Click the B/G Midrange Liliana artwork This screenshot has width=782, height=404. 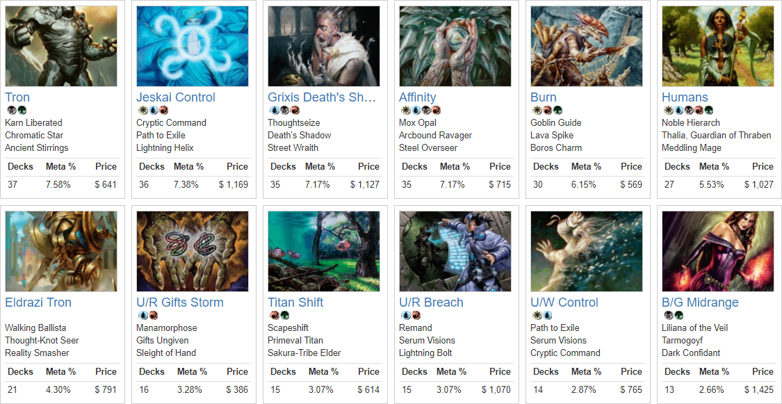717,252
